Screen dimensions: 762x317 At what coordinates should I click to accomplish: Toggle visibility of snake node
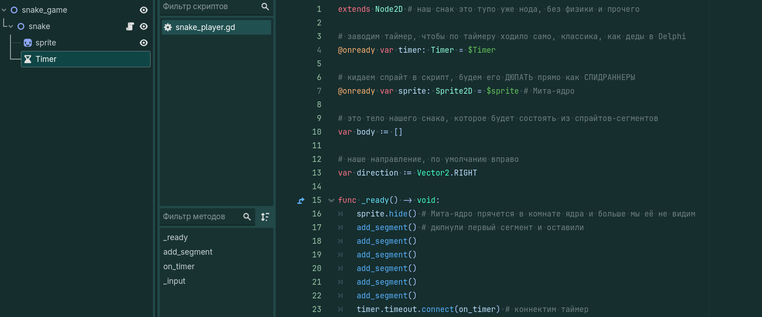pos(144,26)
